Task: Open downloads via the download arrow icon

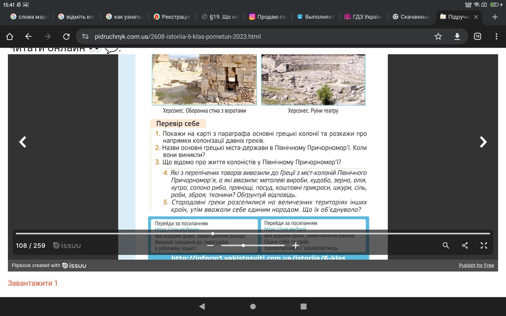Action: pyautogui.click(x=457, y=36)
